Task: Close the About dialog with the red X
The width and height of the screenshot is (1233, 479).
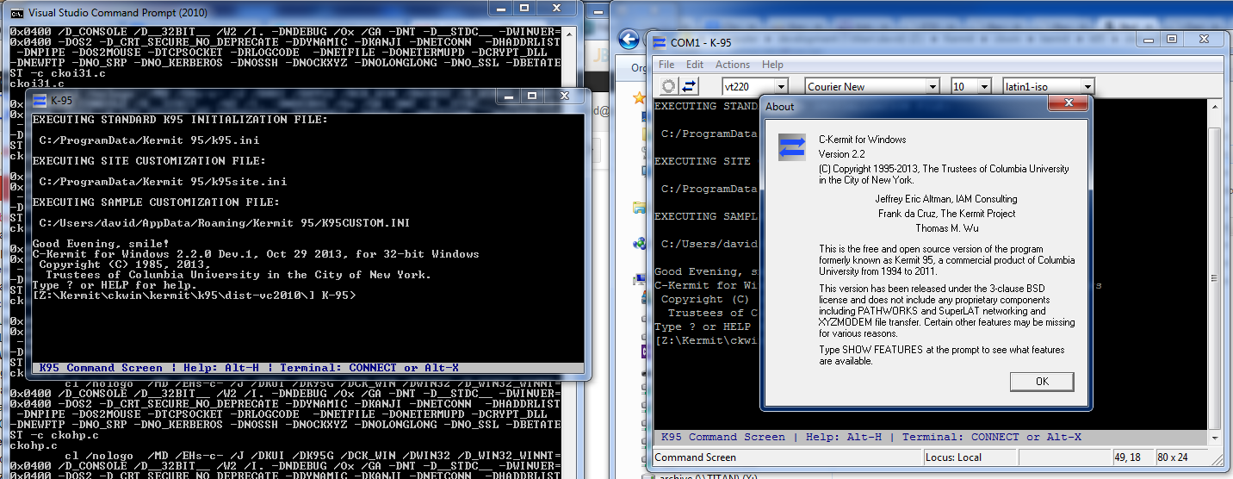Action: tap(1069, 104)
